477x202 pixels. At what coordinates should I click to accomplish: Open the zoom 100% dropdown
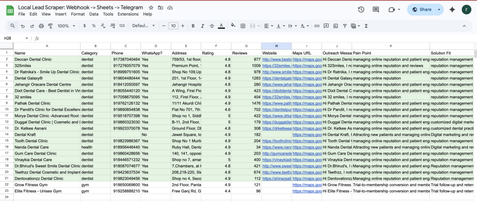tap(66, 26)
